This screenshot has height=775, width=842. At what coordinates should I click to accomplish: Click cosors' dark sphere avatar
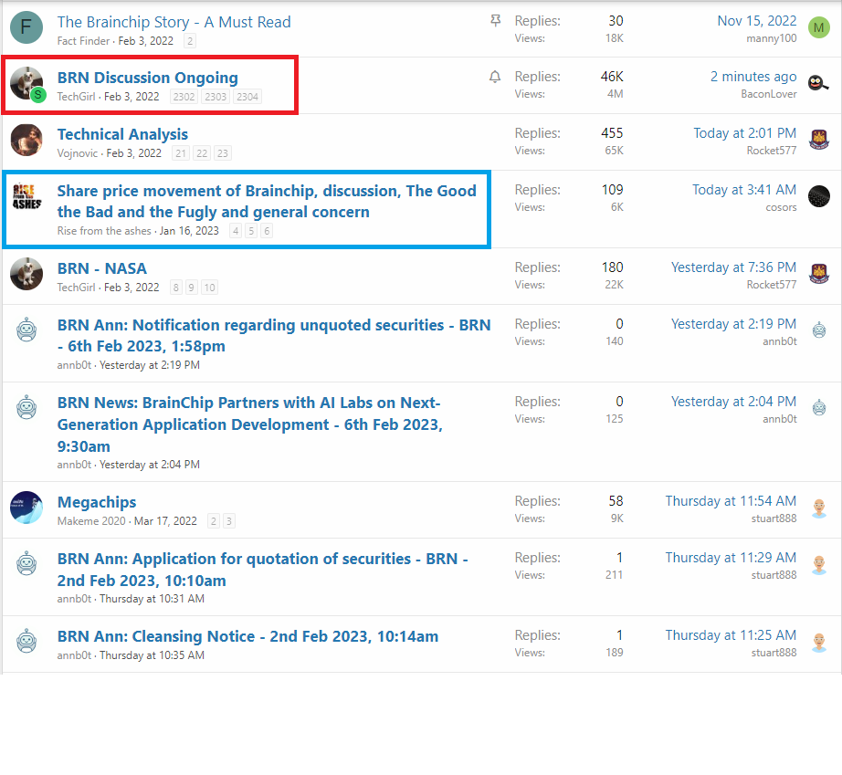[818, 196]
